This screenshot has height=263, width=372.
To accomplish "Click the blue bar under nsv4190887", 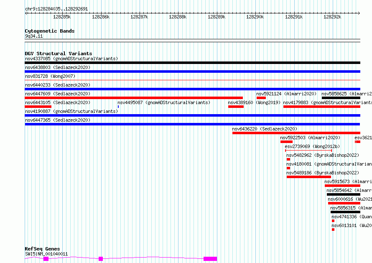I will coord(192,115).
